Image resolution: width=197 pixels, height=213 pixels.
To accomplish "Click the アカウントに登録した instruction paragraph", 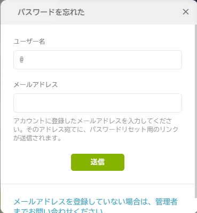I will 96,129.
